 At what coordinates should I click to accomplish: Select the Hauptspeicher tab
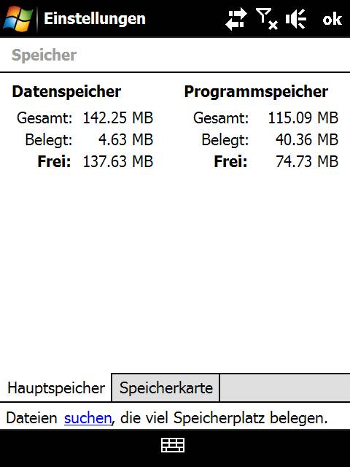[x=55, y=387]
